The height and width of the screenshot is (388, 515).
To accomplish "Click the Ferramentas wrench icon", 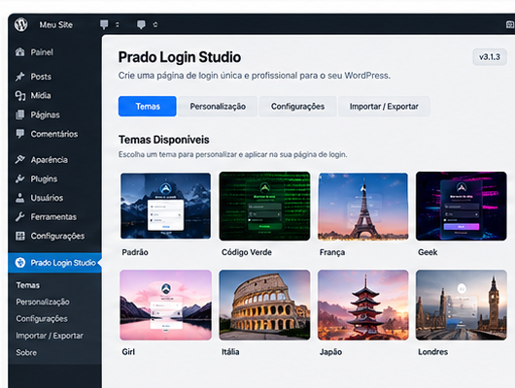I will (19, 216).
